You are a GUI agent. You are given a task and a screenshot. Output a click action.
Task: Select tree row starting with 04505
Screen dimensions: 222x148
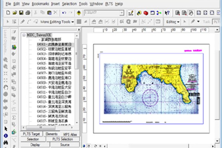coord(54,63)
